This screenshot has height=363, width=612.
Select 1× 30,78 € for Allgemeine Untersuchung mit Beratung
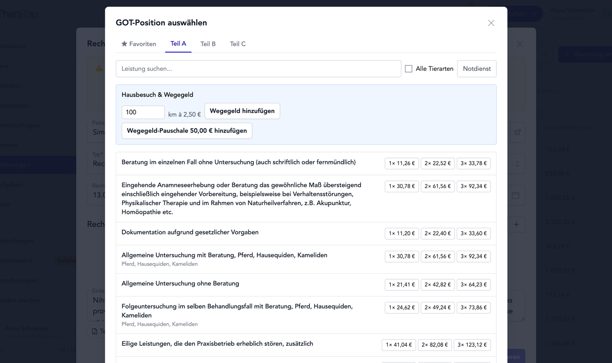pos(402,256)
